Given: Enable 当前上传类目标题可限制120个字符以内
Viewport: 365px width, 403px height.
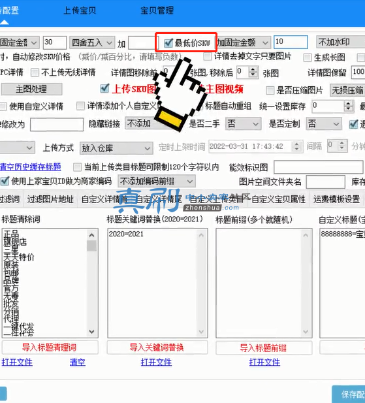Looking at the screenshot, I should pos(77,167).
